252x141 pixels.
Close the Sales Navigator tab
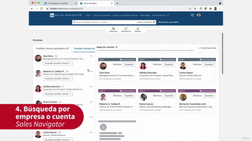pos(112,4)
